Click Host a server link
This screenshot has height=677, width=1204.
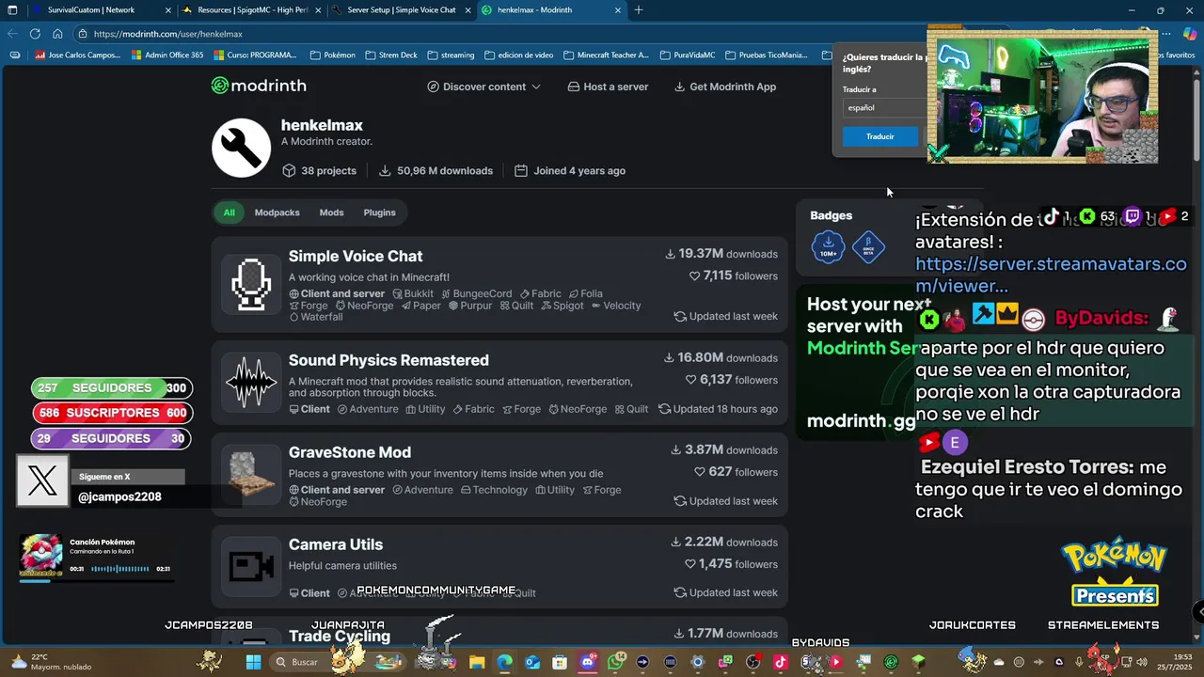(x=608, y=87)
